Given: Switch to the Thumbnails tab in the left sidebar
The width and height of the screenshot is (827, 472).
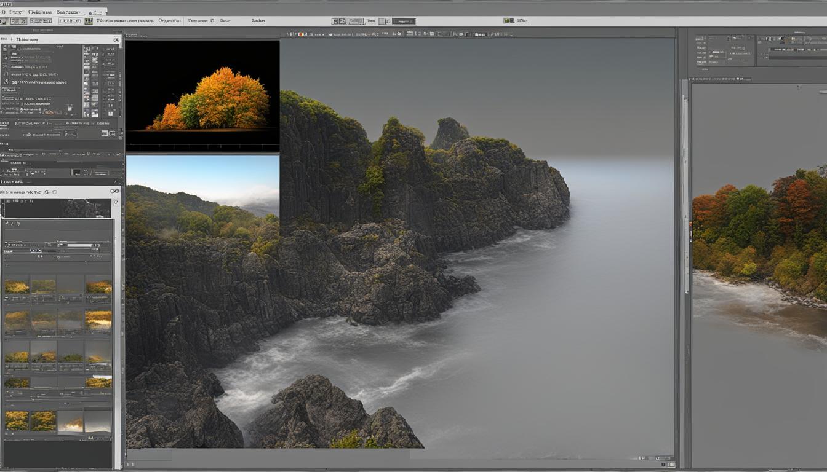Looking at the screenshot, I should click(28, 38).
